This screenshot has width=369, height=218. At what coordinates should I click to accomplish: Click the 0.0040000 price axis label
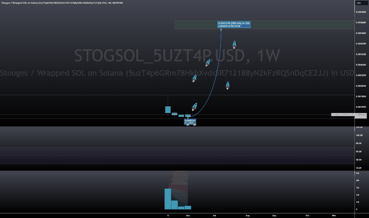coord(361,44)
